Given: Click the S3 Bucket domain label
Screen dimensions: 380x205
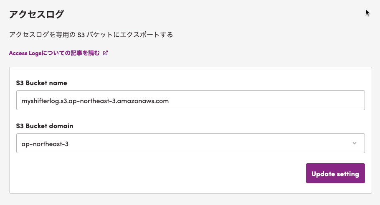Looking at the screenshot, I should tap(45, 126).
